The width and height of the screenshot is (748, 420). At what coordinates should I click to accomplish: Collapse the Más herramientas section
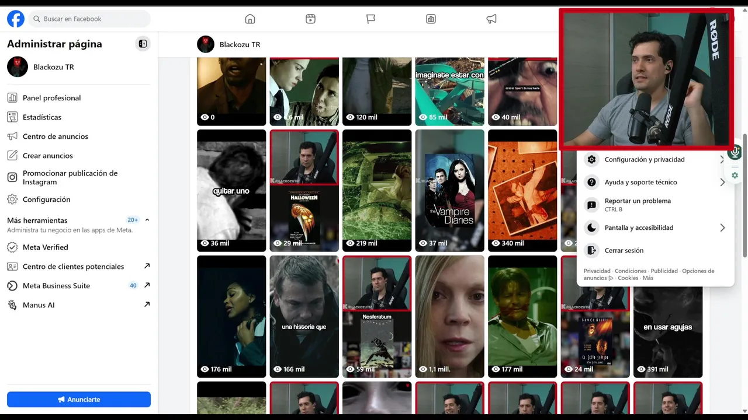point(147,220)
